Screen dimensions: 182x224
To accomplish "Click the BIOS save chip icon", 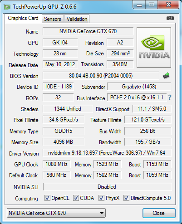I will [x=166, y=76].
